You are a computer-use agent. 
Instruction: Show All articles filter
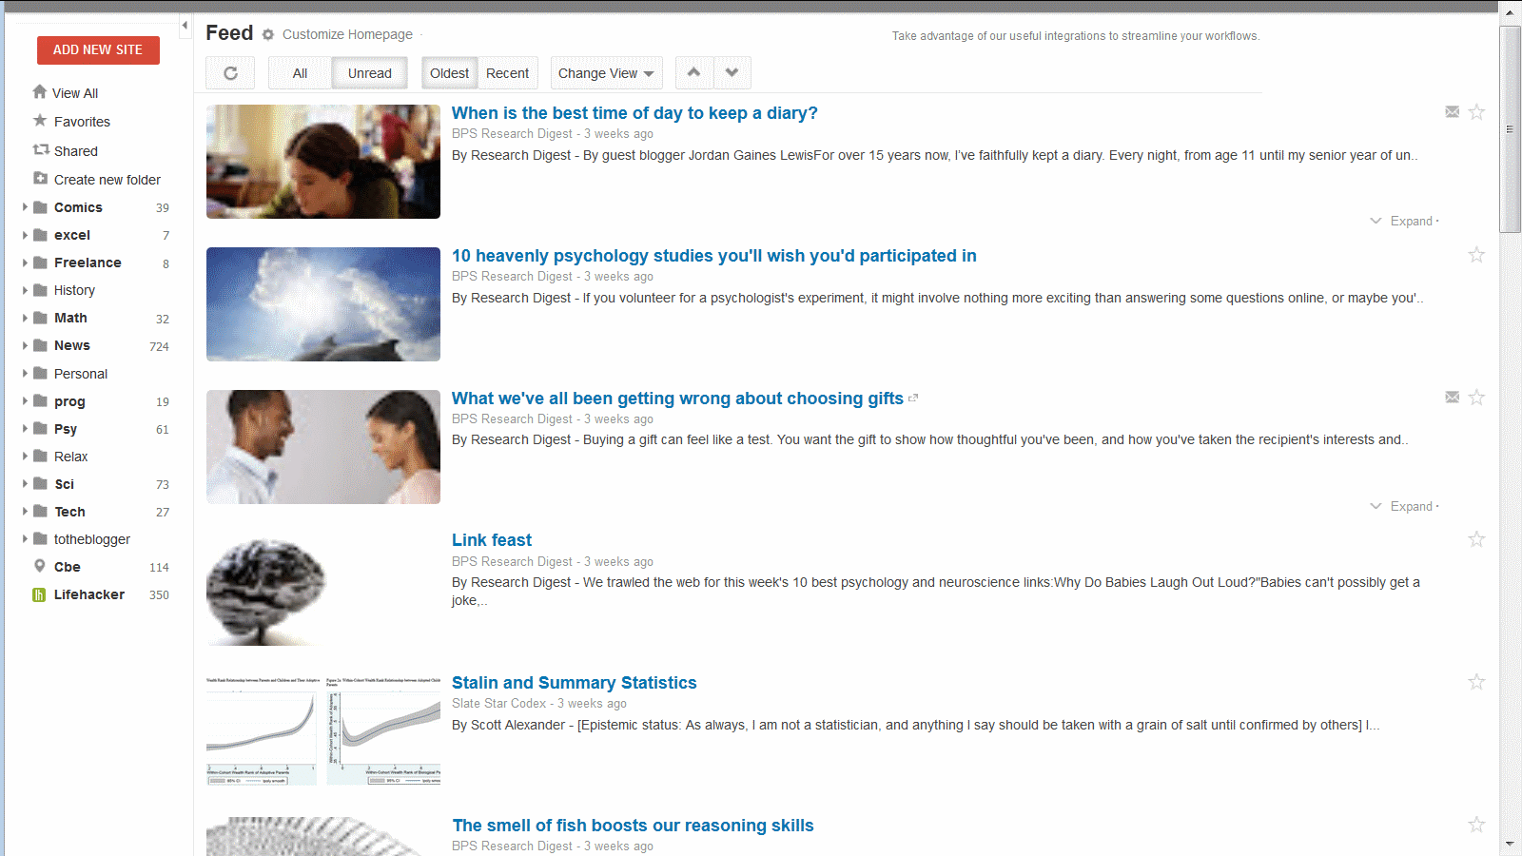click(300, 73)
